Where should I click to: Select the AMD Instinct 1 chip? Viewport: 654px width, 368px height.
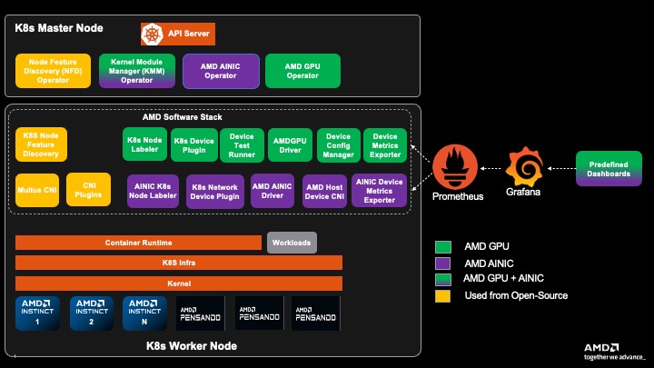coord(37,312)
